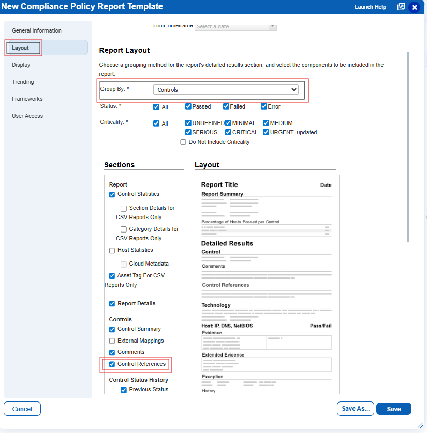427x433 pixels.
Task: Uncheck the Comments checkbox
Action: [x=112, y=352]
